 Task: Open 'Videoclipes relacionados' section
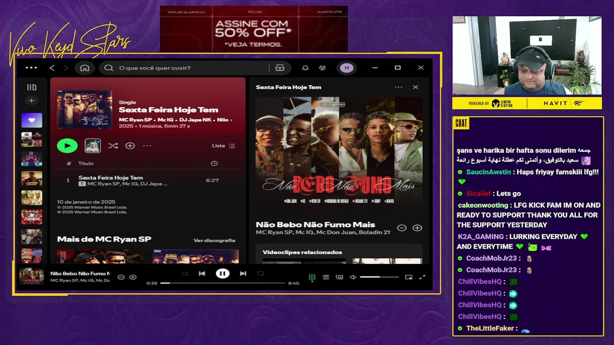pyautogui.click(x=302, y=252)
